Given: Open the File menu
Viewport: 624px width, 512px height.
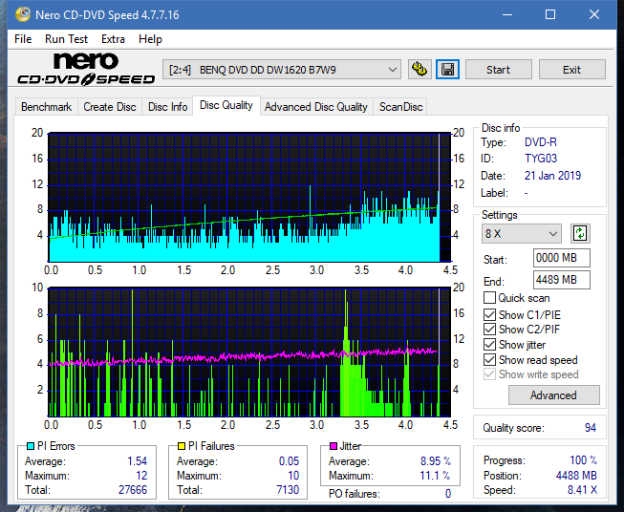Looking at the screenshot, I should (x=23, y=39).
